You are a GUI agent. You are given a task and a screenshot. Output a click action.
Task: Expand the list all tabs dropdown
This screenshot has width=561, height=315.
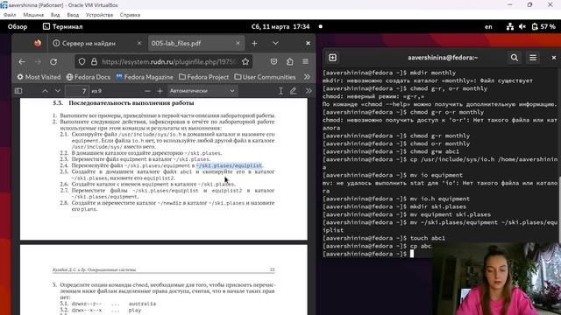[x=275, y=43]
